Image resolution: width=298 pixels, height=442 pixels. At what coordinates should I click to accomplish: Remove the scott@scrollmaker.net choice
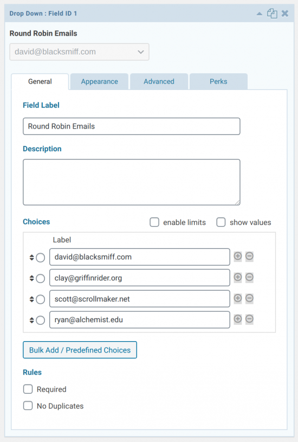click(249, 298)
